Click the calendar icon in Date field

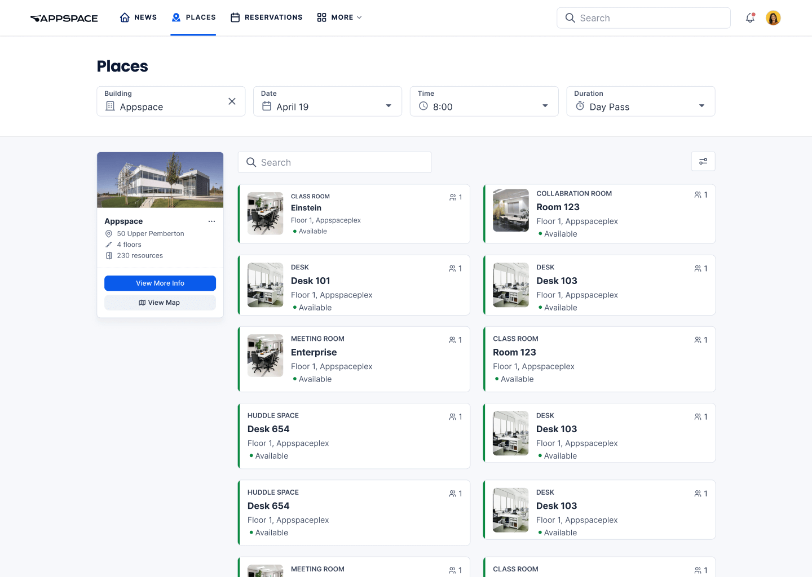(x=267, y=106)
